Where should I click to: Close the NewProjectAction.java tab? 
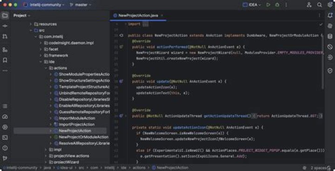pos(162,16)
